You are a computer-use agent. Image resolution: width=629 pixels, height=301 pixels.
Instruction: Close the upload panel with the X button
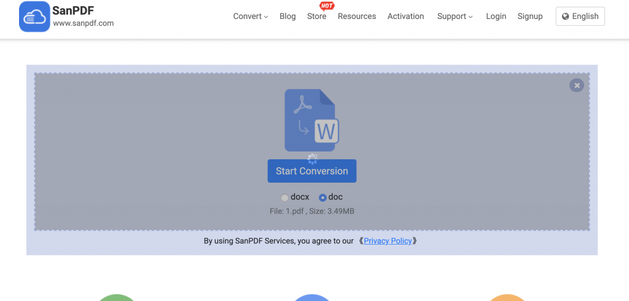pyautogui.click(x=576, y=85)
